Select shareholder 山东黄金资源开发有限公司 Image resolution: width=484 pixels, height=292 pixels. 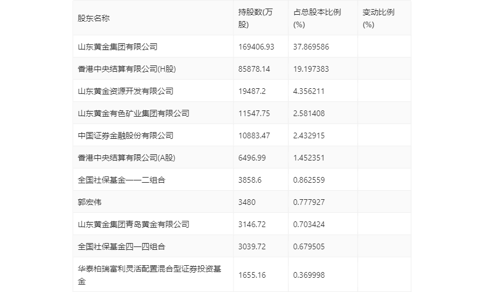(x=125, y=91)
